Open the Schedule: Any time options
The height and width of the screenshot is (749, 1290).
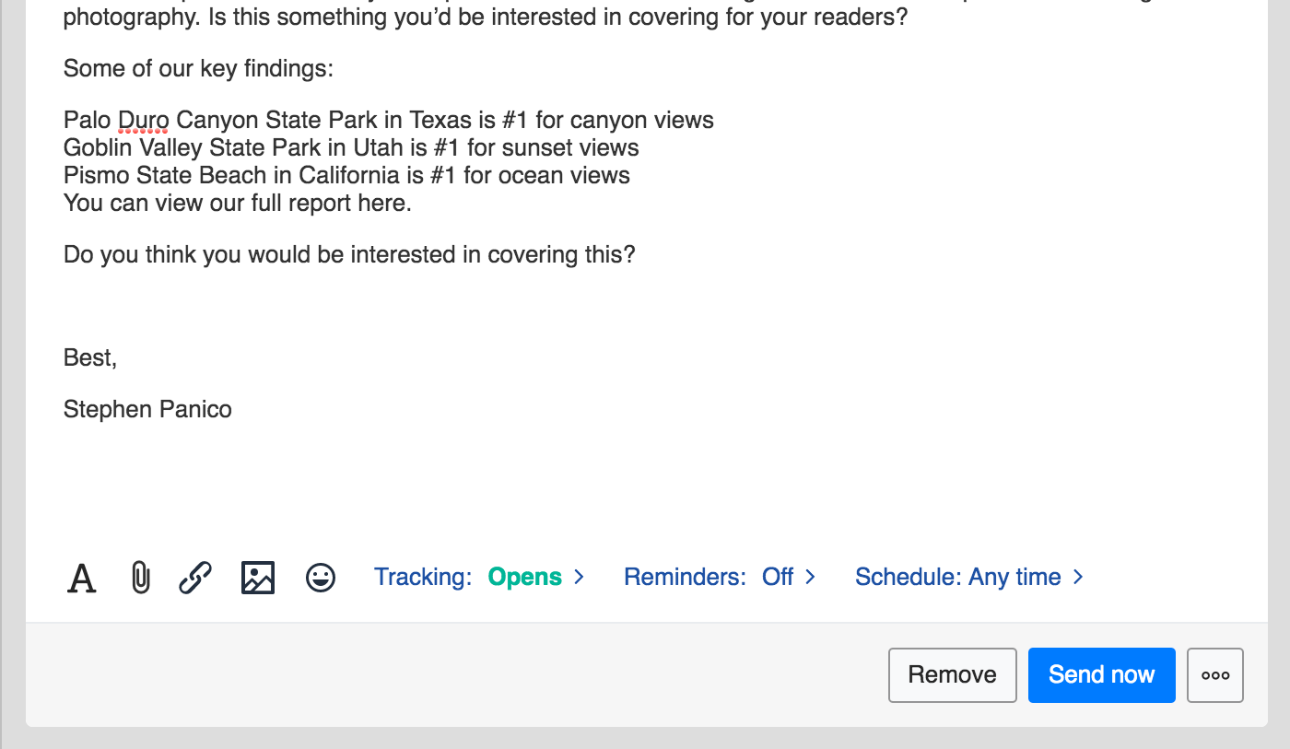(968, 578)
